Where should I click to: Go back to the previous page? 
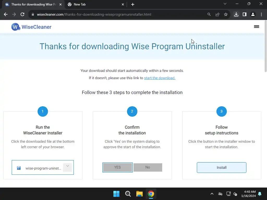(x=6, y=15)
